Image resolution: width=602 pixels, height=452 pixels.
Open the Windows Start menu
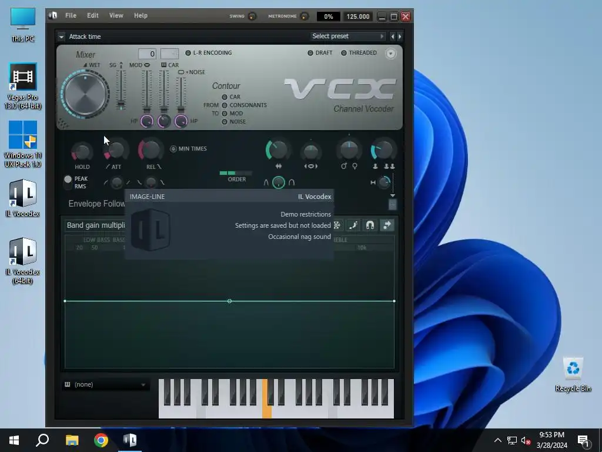pyautogui.click(x=14, y=440)
